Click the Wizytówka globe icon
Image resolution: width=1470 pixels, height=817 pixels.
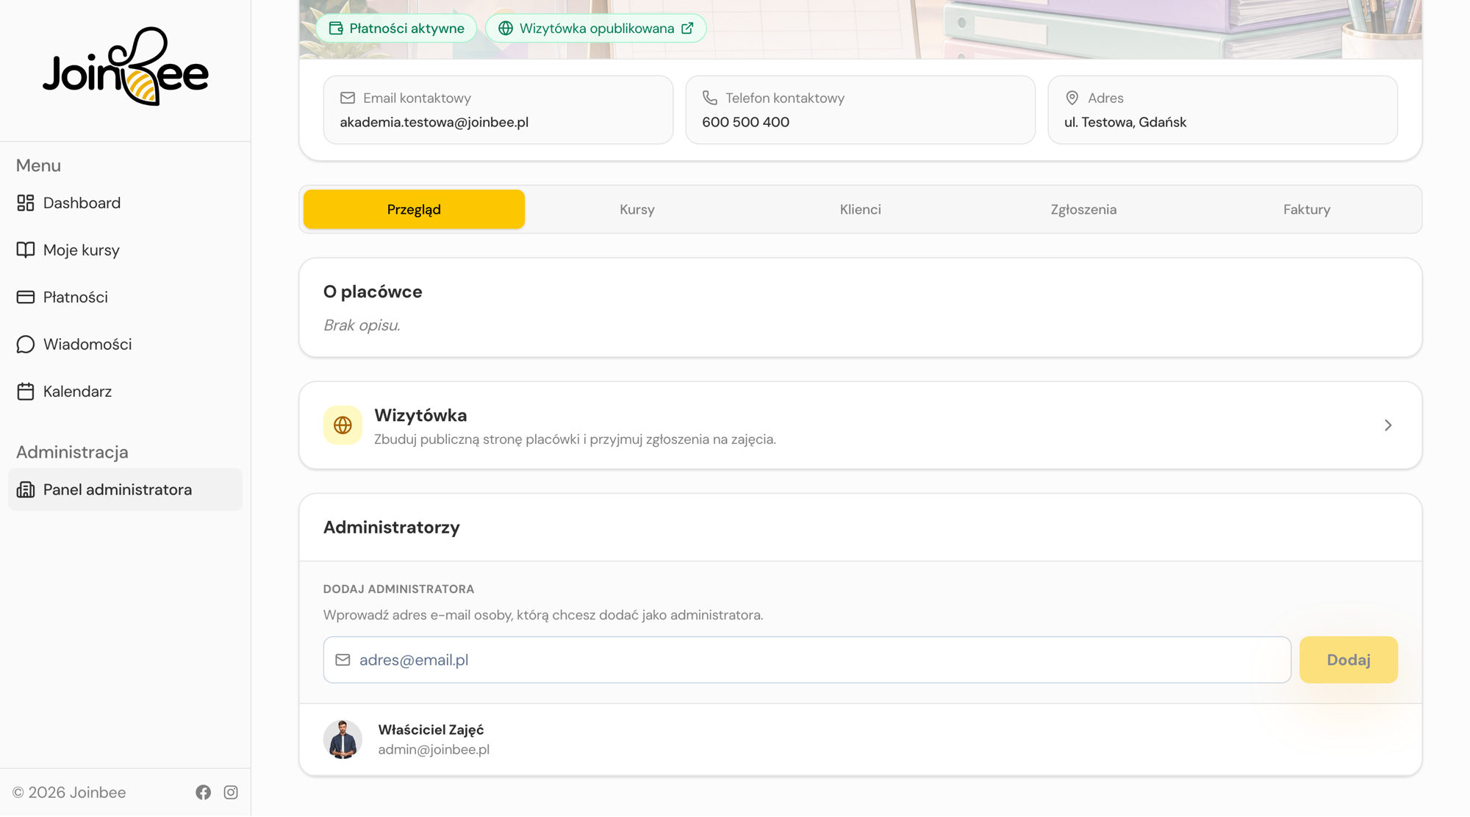tap(343, 425)
